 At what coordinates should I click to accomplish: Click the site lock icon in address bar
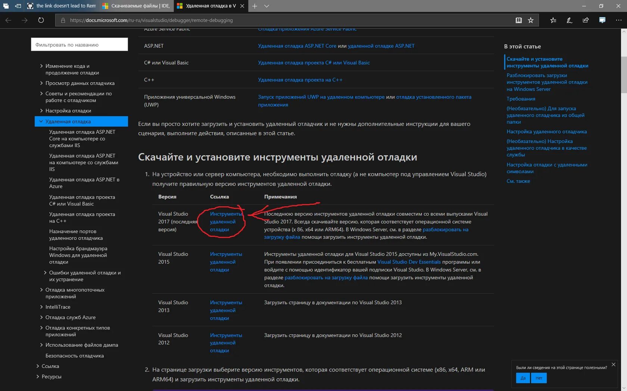click(x=63, y=20)
